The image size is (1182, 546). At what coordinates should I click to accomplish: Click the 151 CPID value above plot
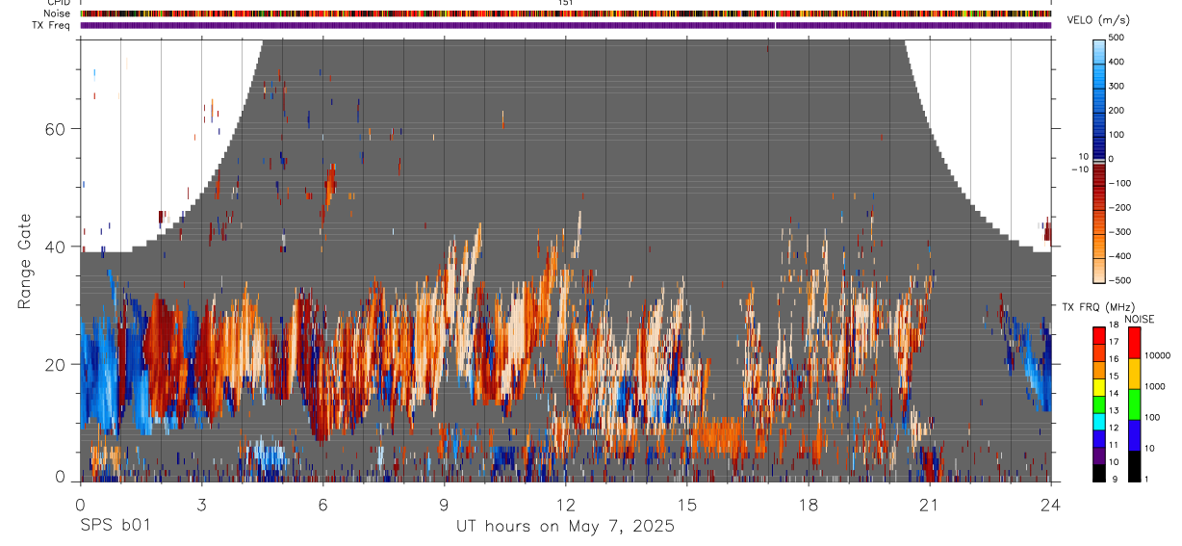point(565,3)
